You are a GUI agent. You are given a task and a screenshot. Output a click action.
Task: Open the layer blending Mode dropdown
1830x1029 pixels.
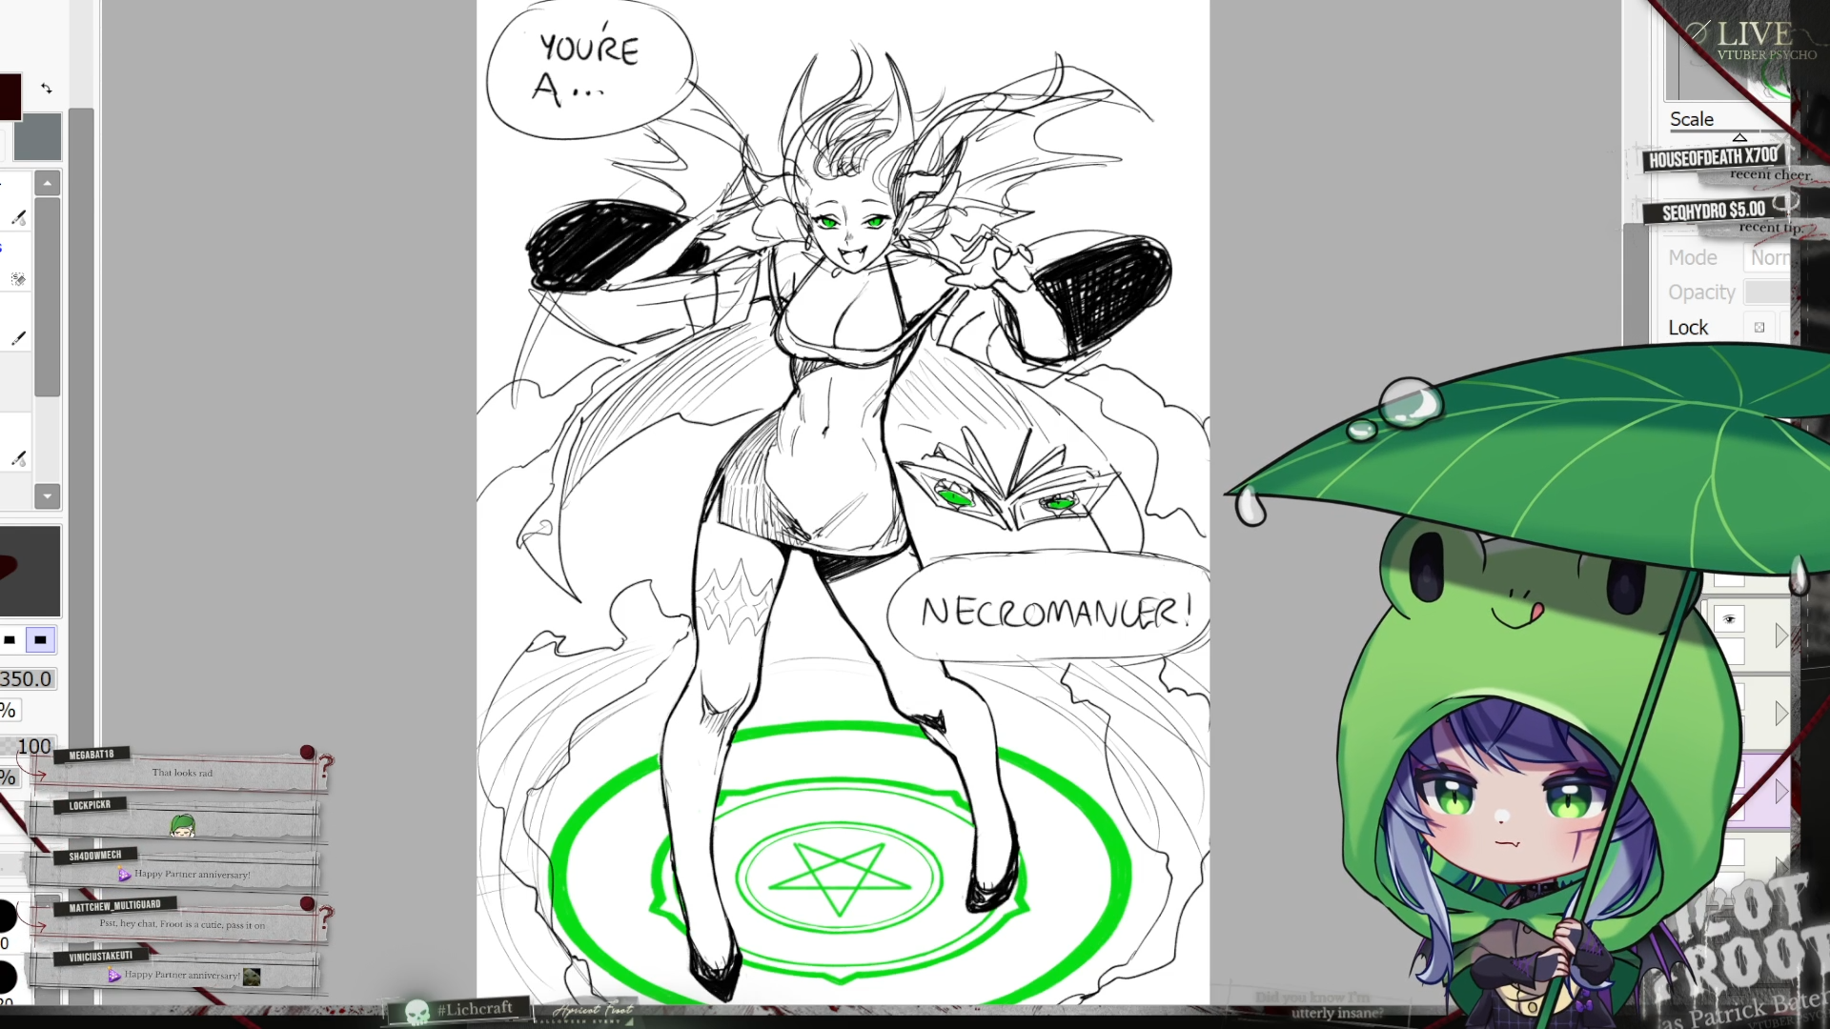1769,258
